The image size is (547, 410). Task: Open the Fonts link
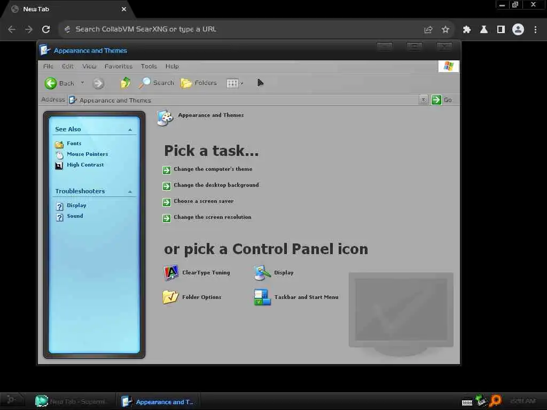tap(74, 143)
